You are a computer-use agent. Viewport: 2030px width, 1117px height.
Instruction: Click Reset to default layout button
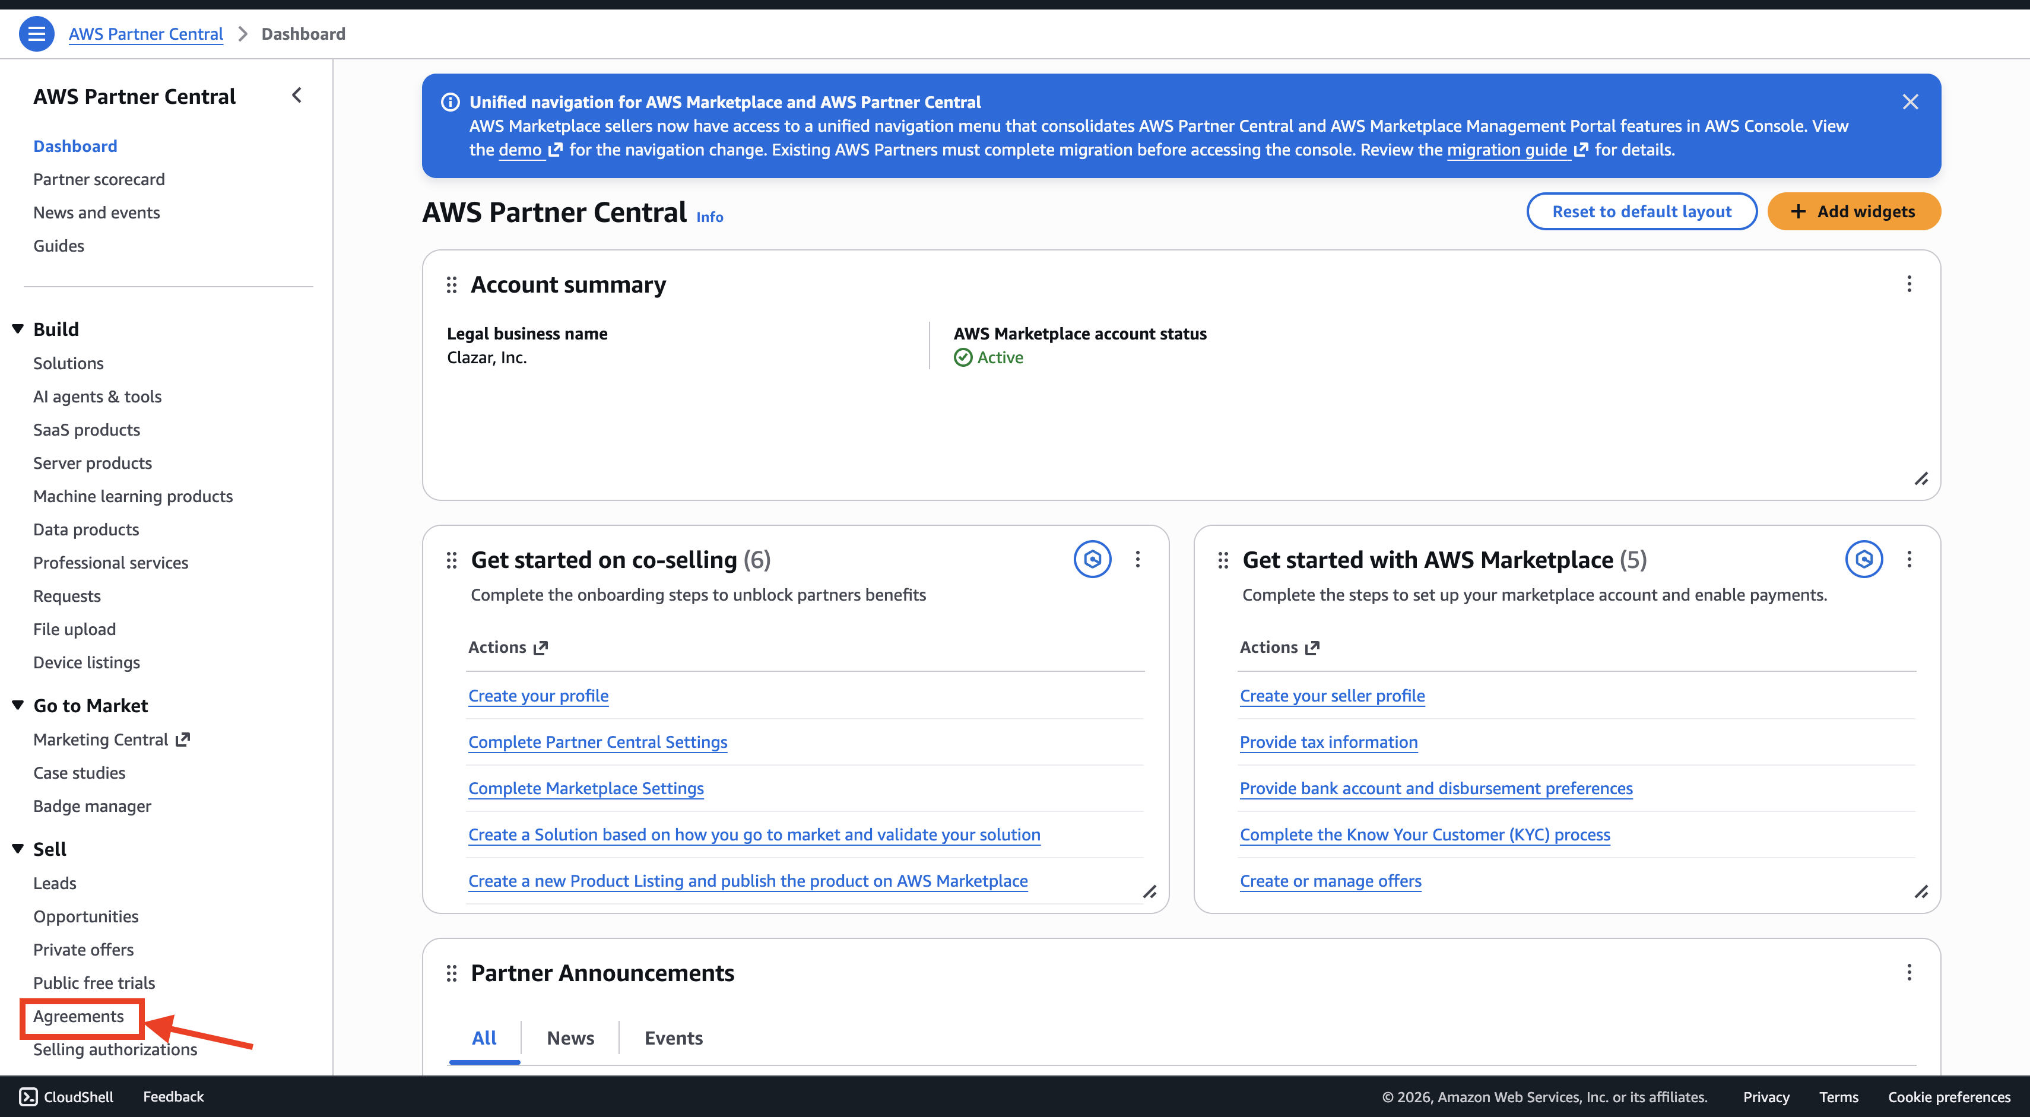pyautogui.click(x=1641, y=211)
